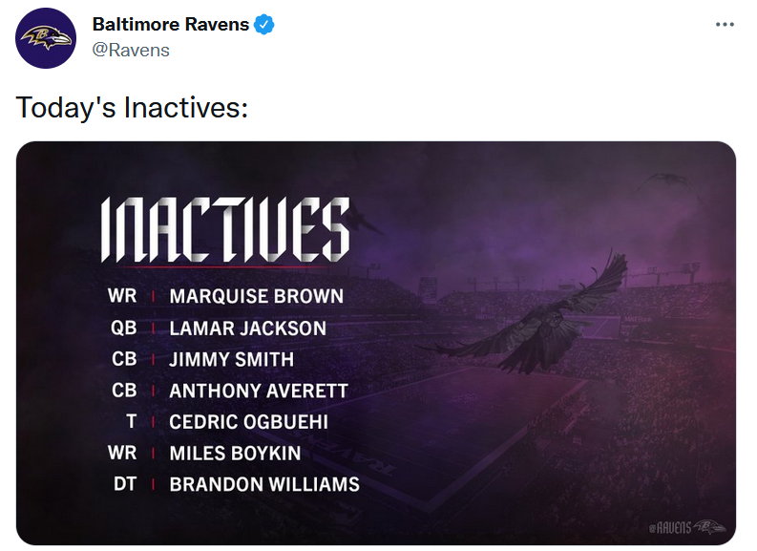The width and height of the screenshot is (757, 551).
Task: Click the Jimmy Smith name in the graphic
Action: coord(231,360)
